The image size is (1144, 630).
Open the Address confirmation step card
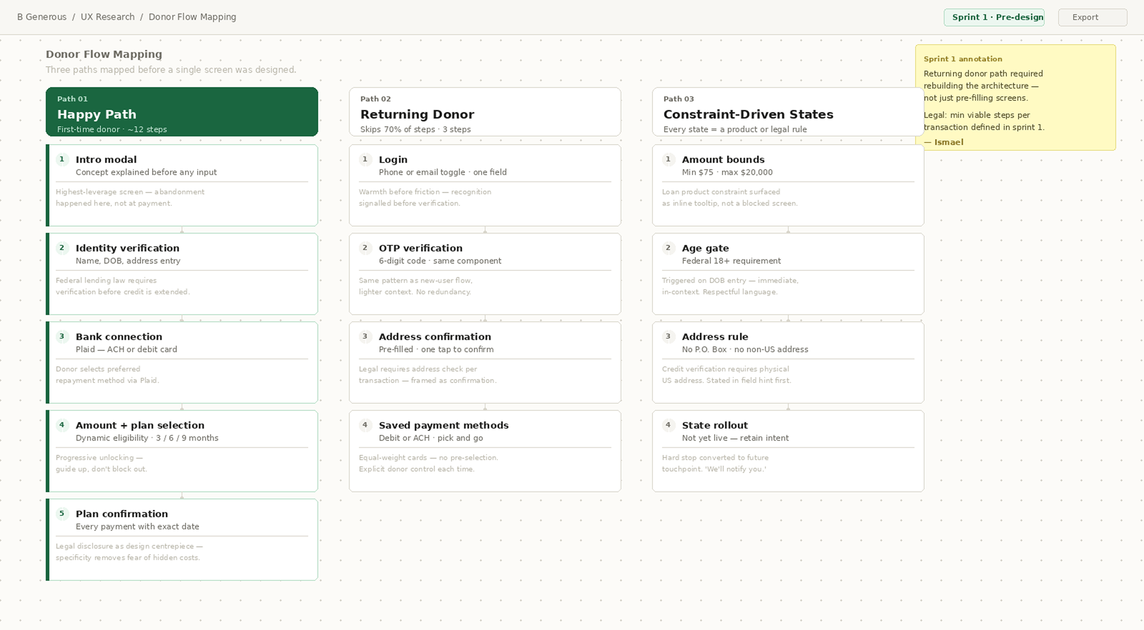tap(485, 362)
